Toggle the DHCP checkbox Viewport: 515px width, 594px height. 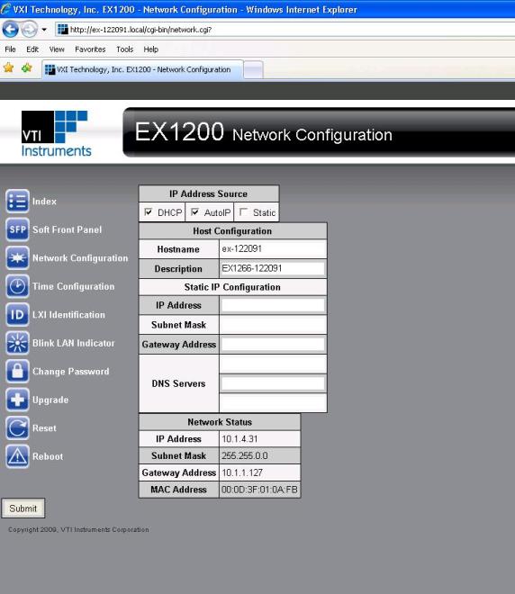click(x=149, y=211)
